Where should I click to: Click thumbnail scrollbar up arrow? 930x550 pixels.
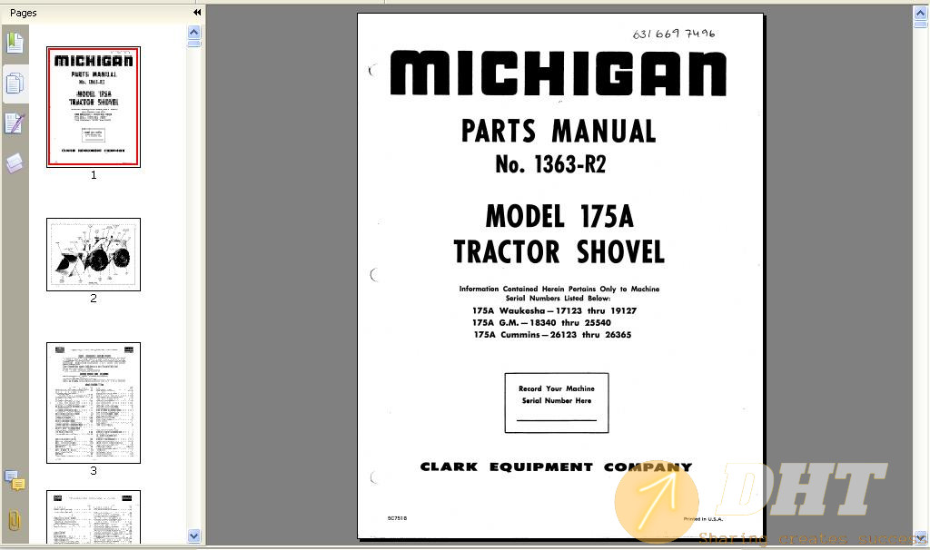coord(194,32)
